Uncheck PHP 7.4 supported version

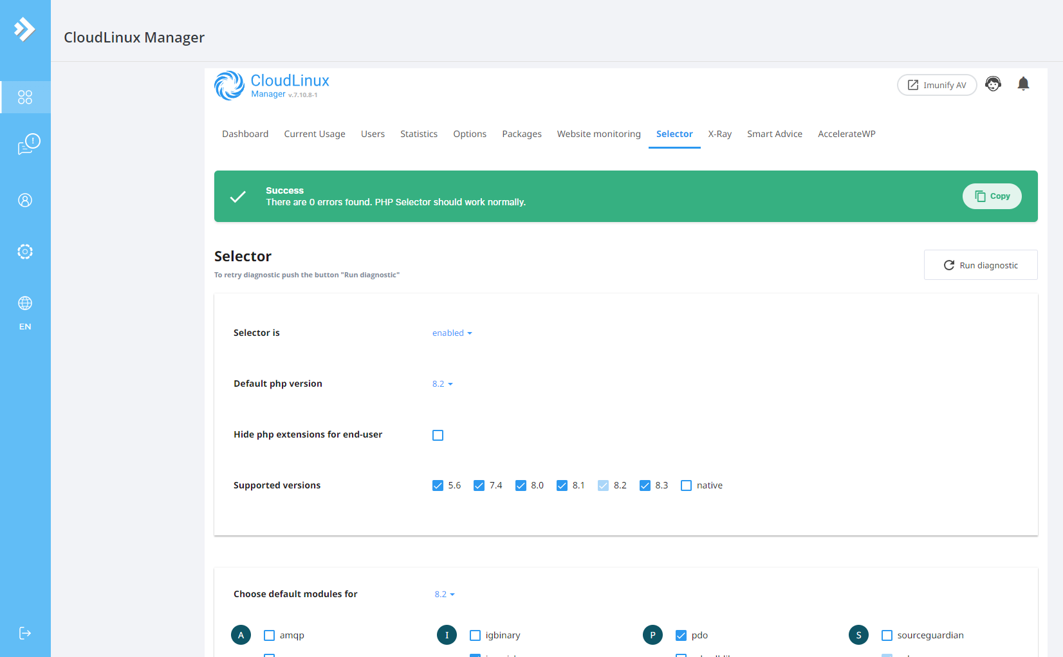pyautogui.click(x=479, y=485)
